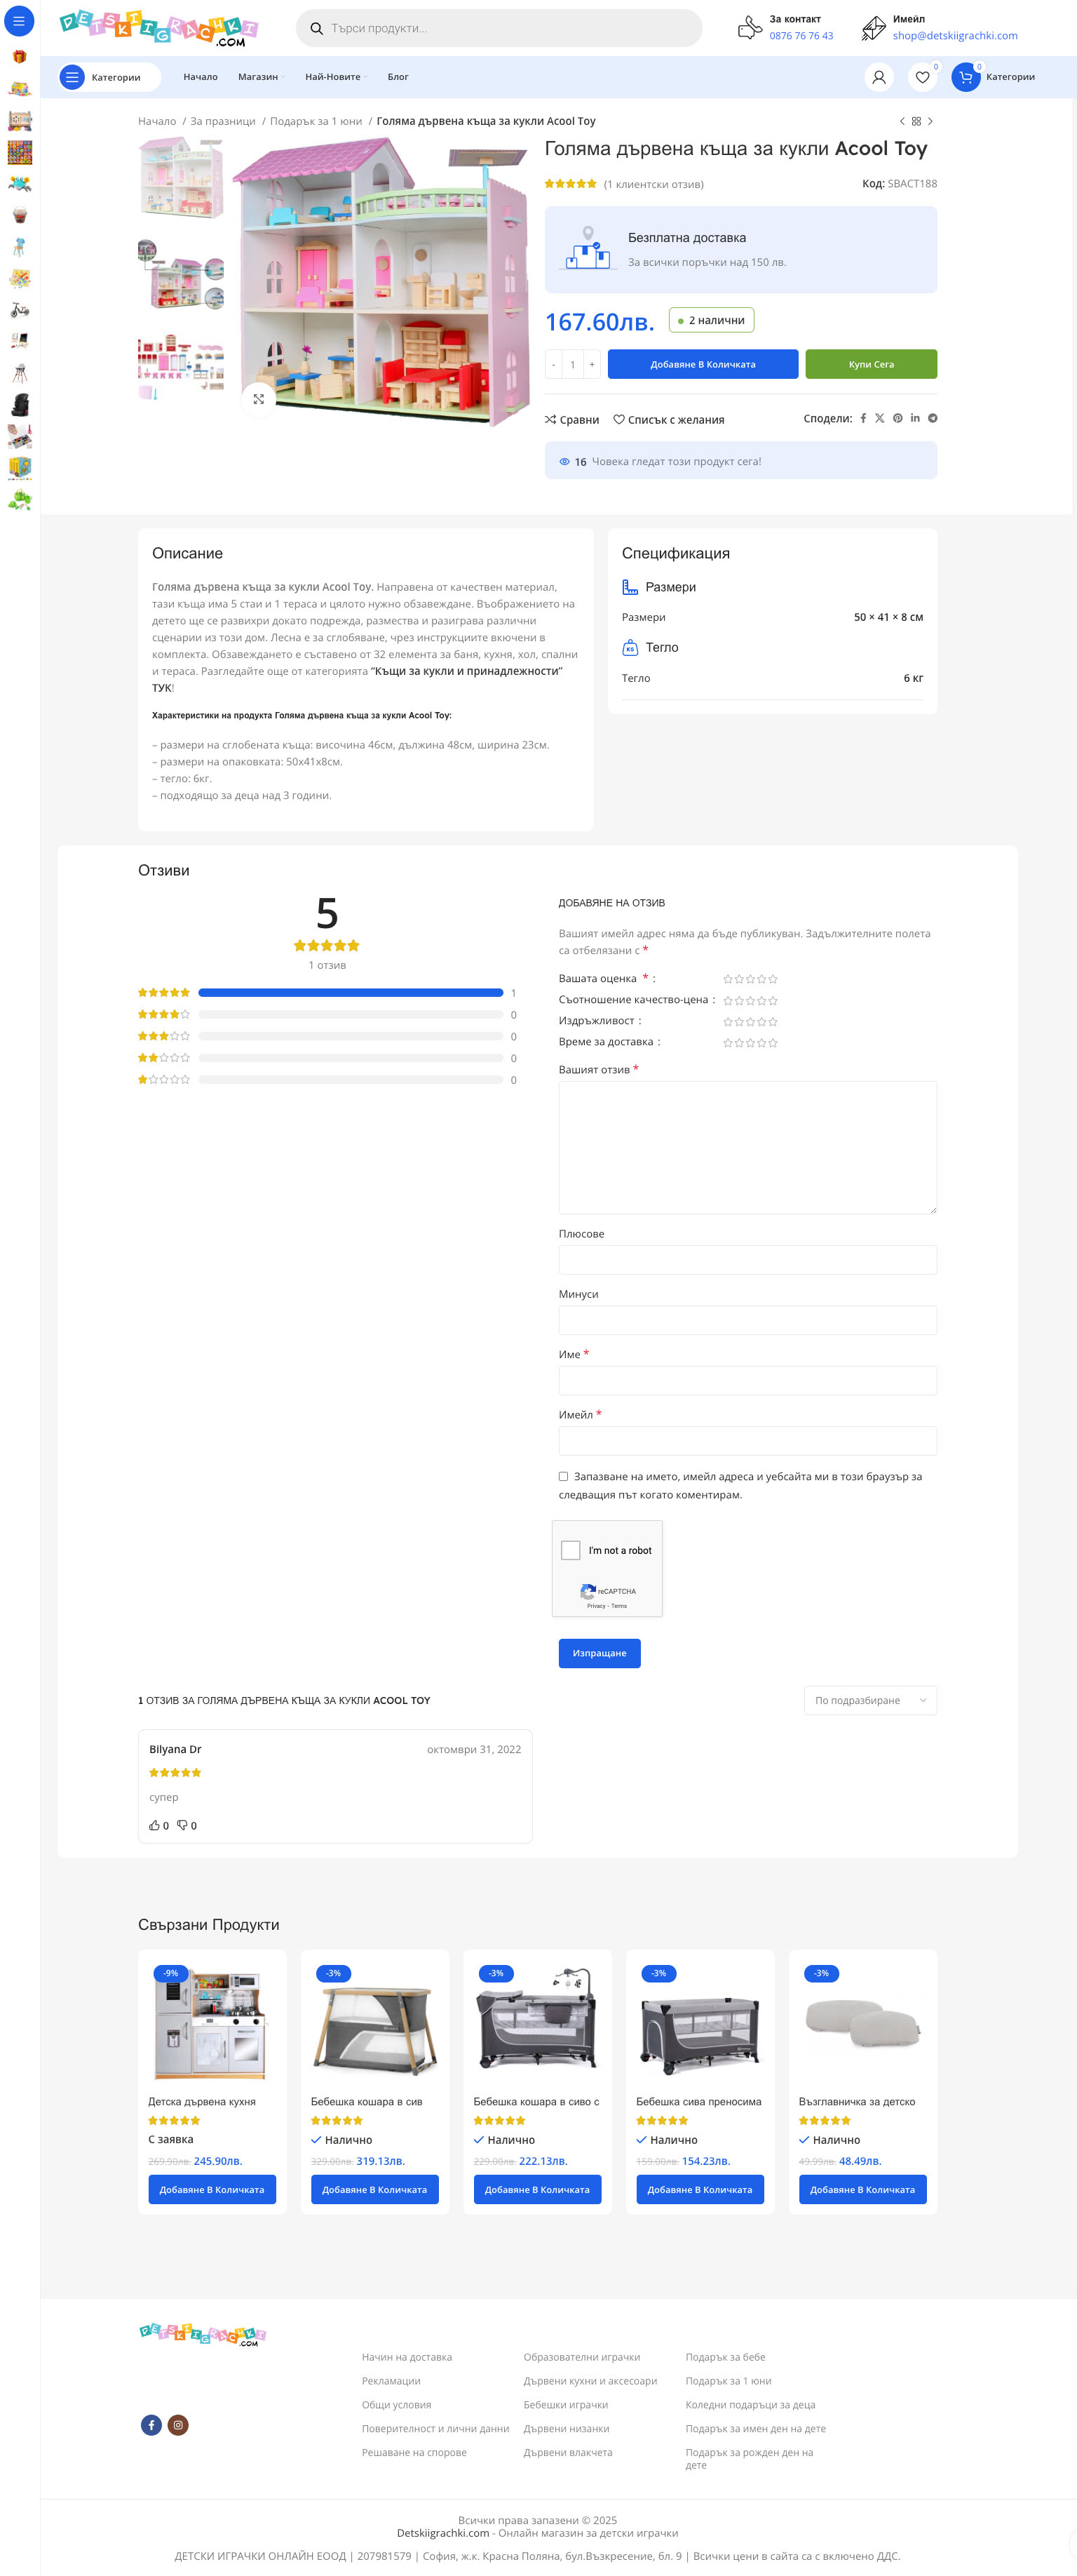Set the Издръжливост star rating
1077x2576 pixels.
(x=750, y=1021)
